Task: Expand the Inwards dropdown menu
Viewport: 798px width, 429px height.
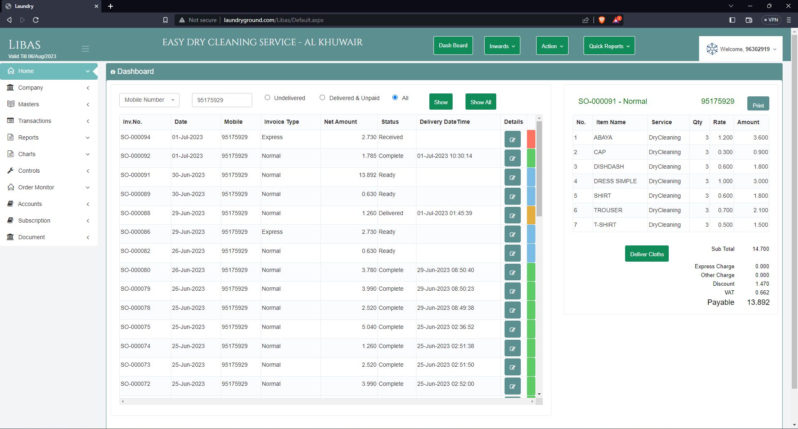Action: [x=502, y=46]
